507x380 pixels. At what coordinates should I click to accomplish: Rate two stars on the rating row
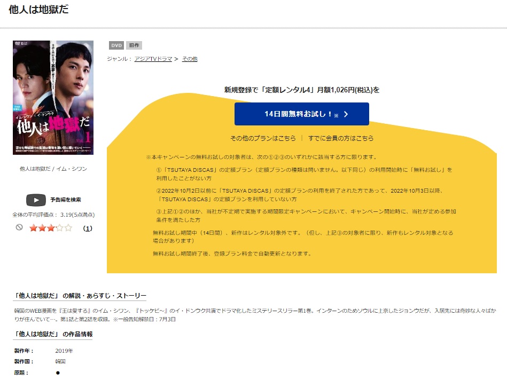[x=42, y=228]
